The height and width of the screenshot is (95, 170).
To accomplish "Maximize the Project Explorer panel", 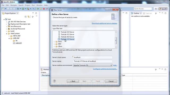I will 36,13.
